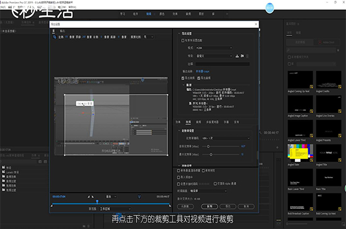Click the top crop value icon
This screenshot has width=346, height=229.
pyautogui.click(x=84, y=37)
